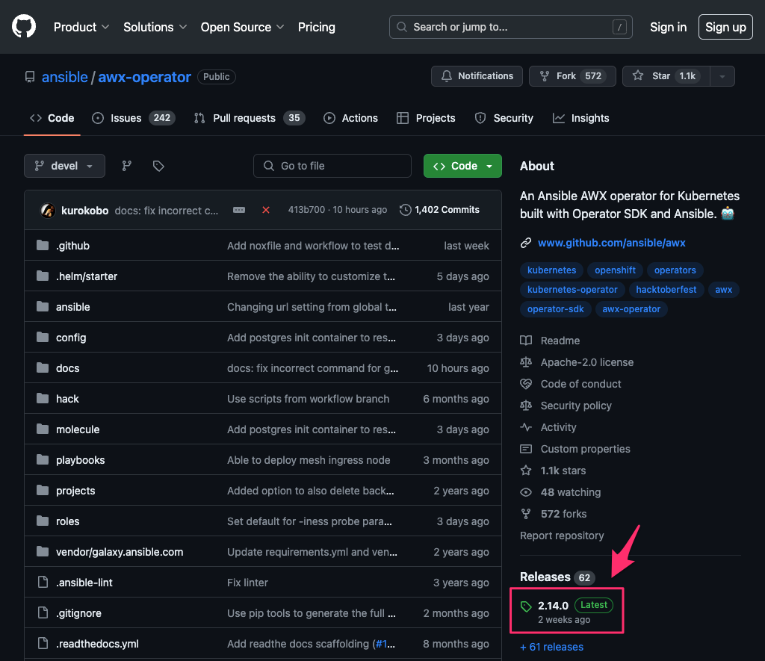Click the scale icon beside Apache-2.0 license
The width and height of the screenshot is (765, 661).
pos(526,362)
